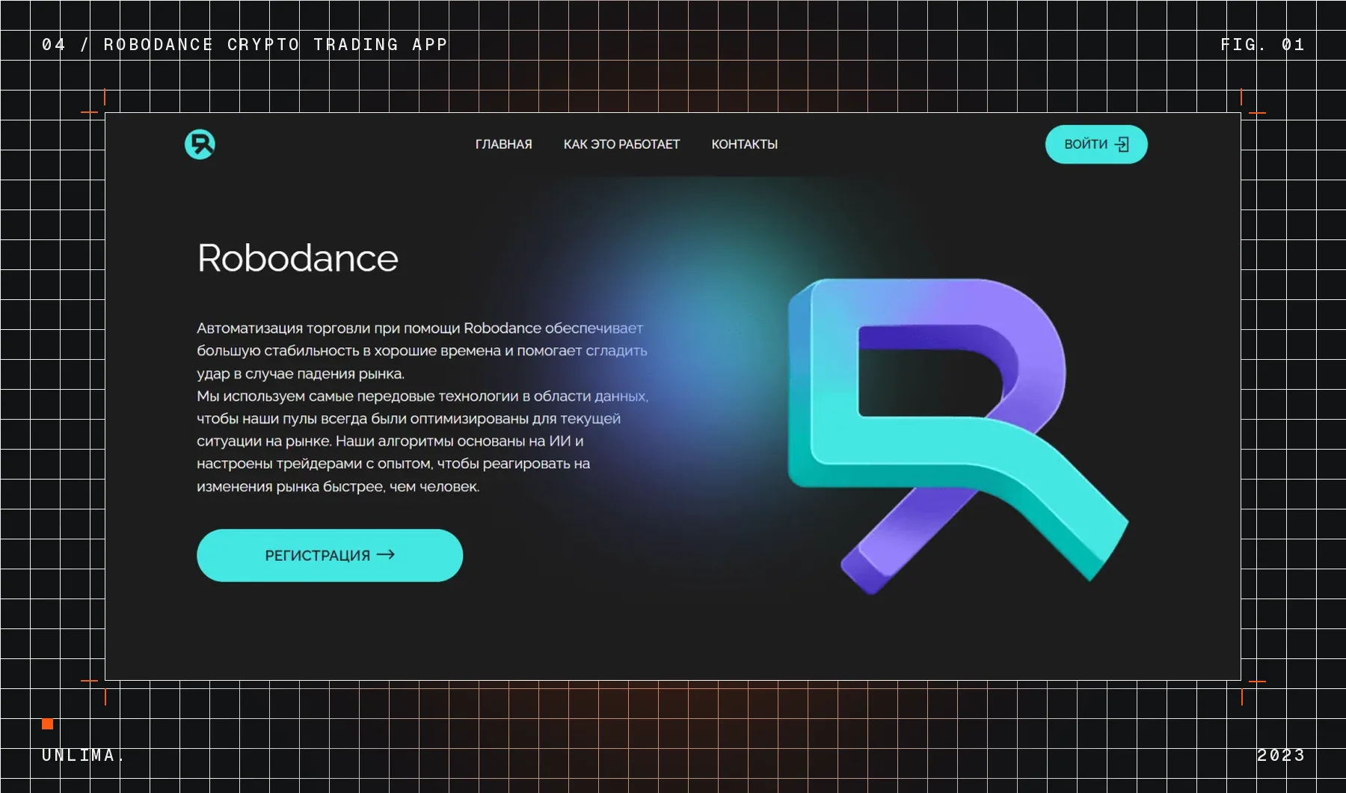Click the РЕГИСТРАЦИЯ signup button
This screenshot has width=1346, height=793.
click(x=330, y=555)
